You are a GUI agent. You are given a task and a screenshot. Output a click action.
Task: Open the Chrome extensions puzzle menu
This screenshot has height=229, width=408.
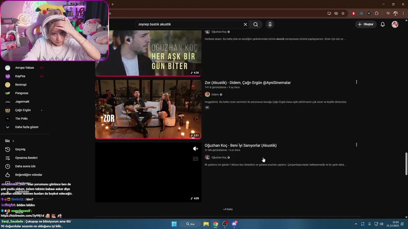[376, 13]
